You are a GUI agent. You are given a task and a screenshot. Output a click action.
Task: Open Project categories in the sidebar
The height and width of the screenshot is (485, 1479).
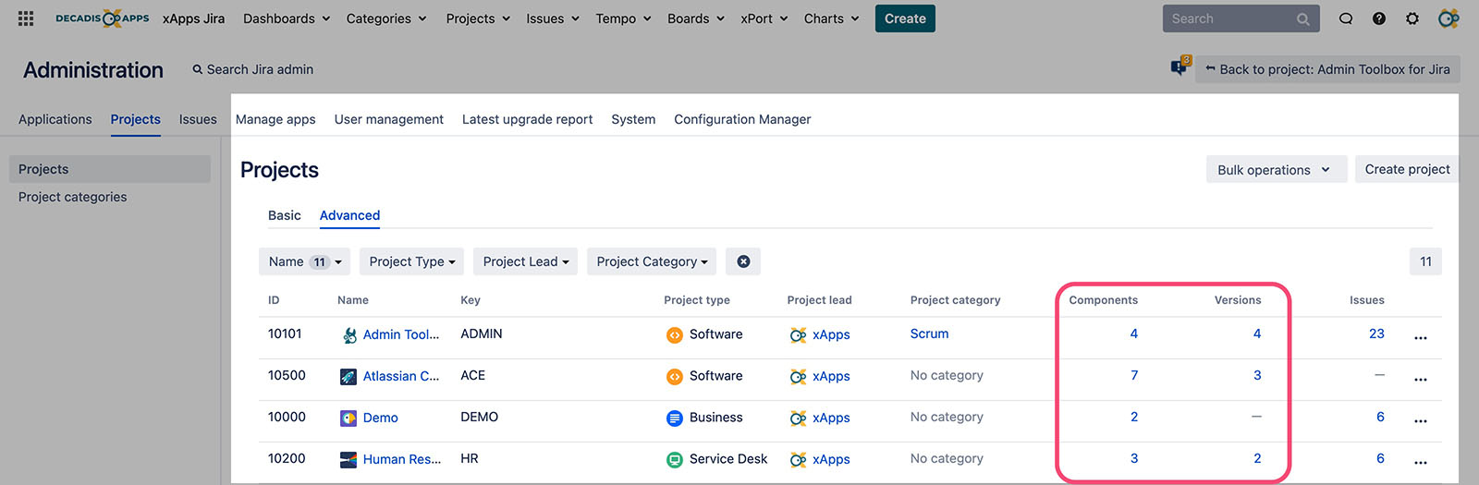[73, 197]
